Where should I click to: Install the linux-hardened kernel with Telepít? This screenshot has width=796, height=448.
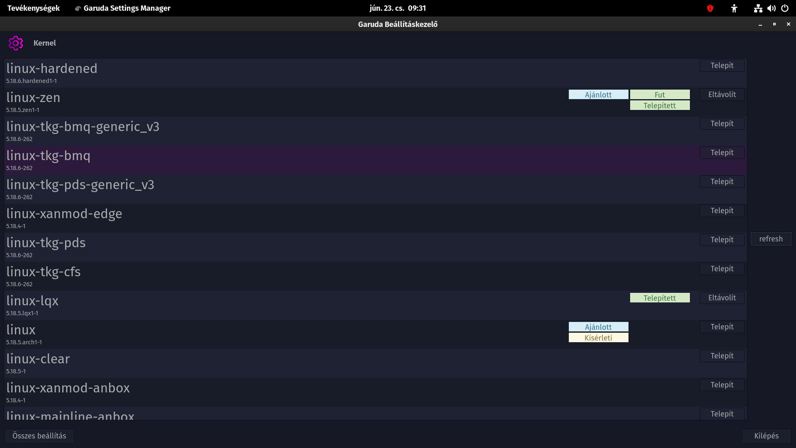coord(722,66)
